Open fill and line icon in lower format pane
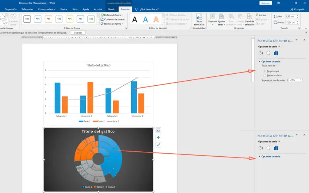Screen dimensions: 309x193 coord(261,148)
